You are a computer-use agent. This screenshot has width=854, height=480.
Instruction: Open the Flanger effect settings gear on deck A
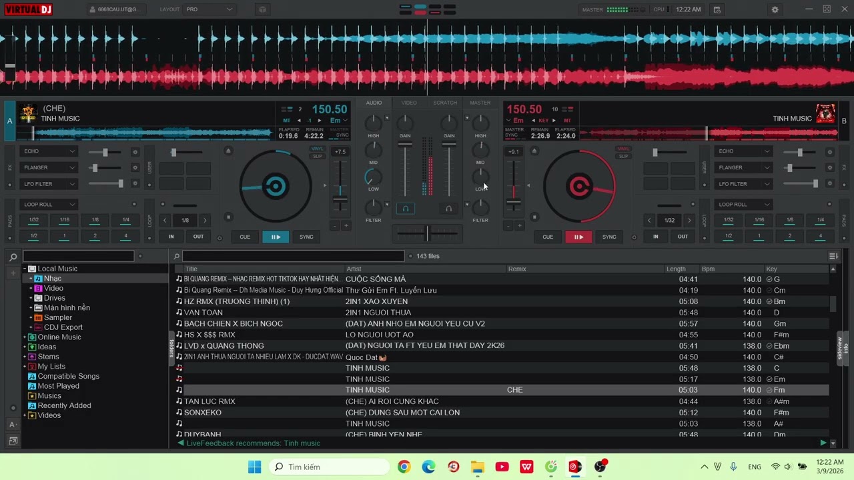pyautogui.click(x=135, y=168)
